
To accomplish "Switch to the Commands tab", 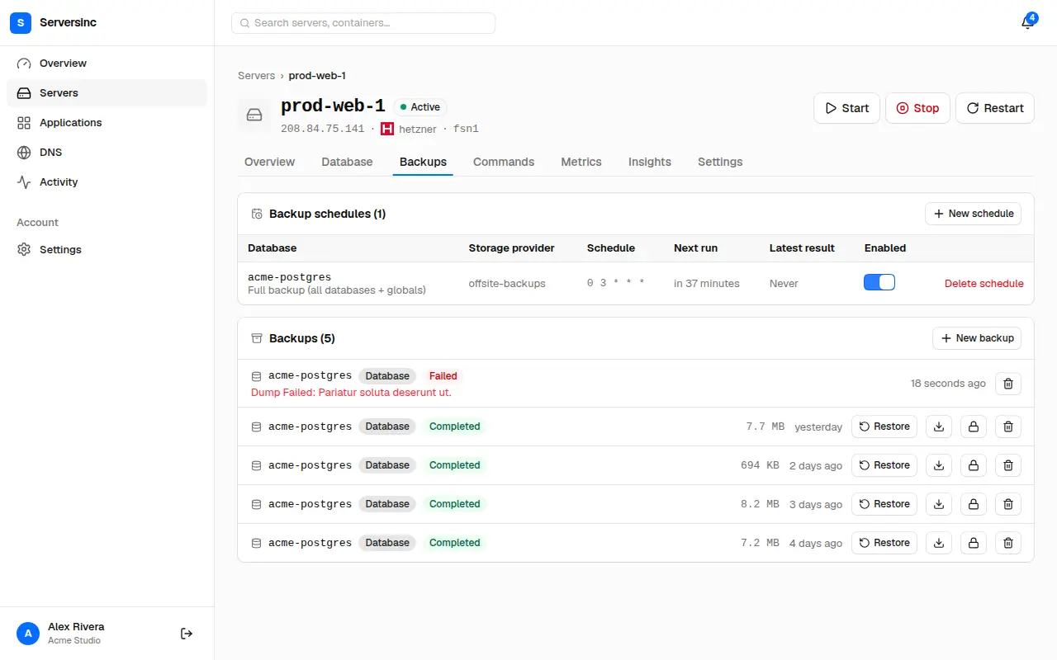I will [504, 162].
